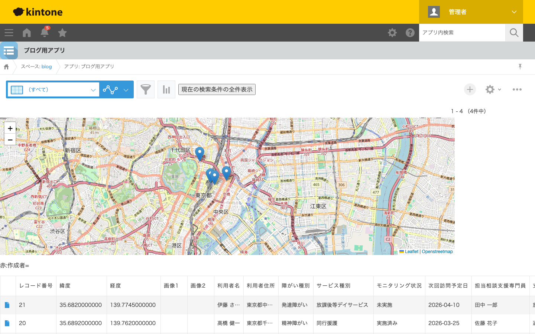This screenshot has width=535, height=334.
Task: Expand the graph dropdown chevron
Action: [x=126, y=90]
